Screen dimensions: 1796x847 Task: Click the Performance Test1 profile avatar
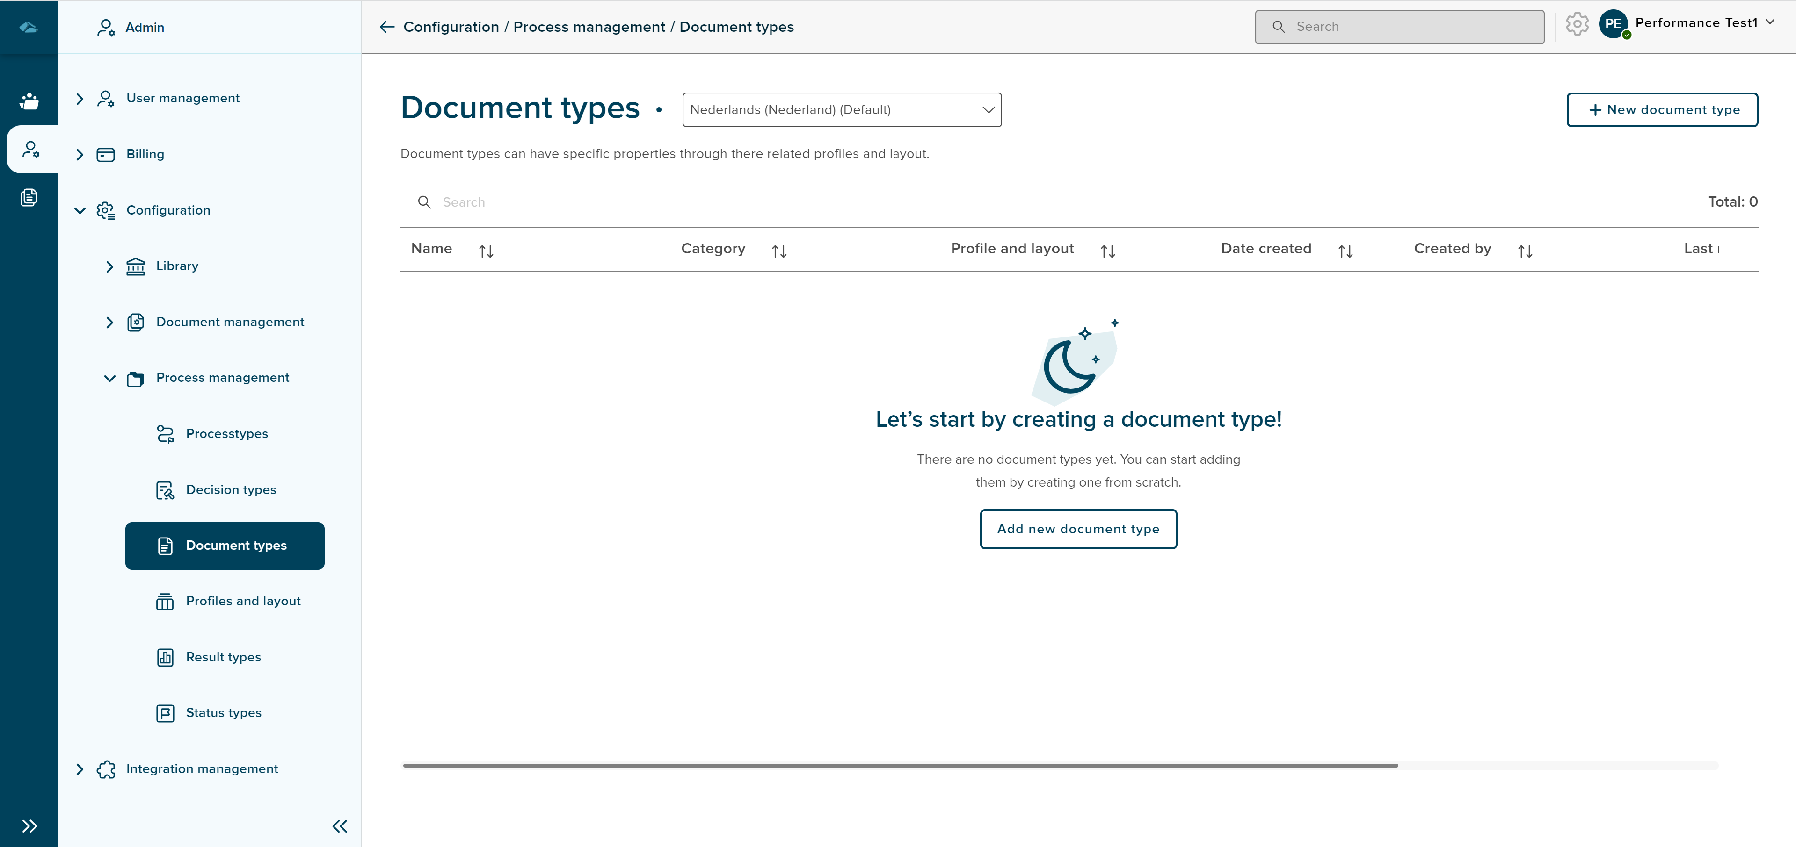pyautogui.click(x=1614, y=23)
